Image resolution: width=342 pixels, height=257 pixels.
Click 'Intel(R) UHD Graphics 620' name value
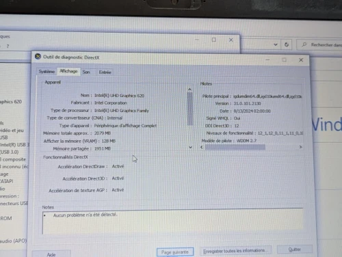pyautogui.click(x=119, y=96)
